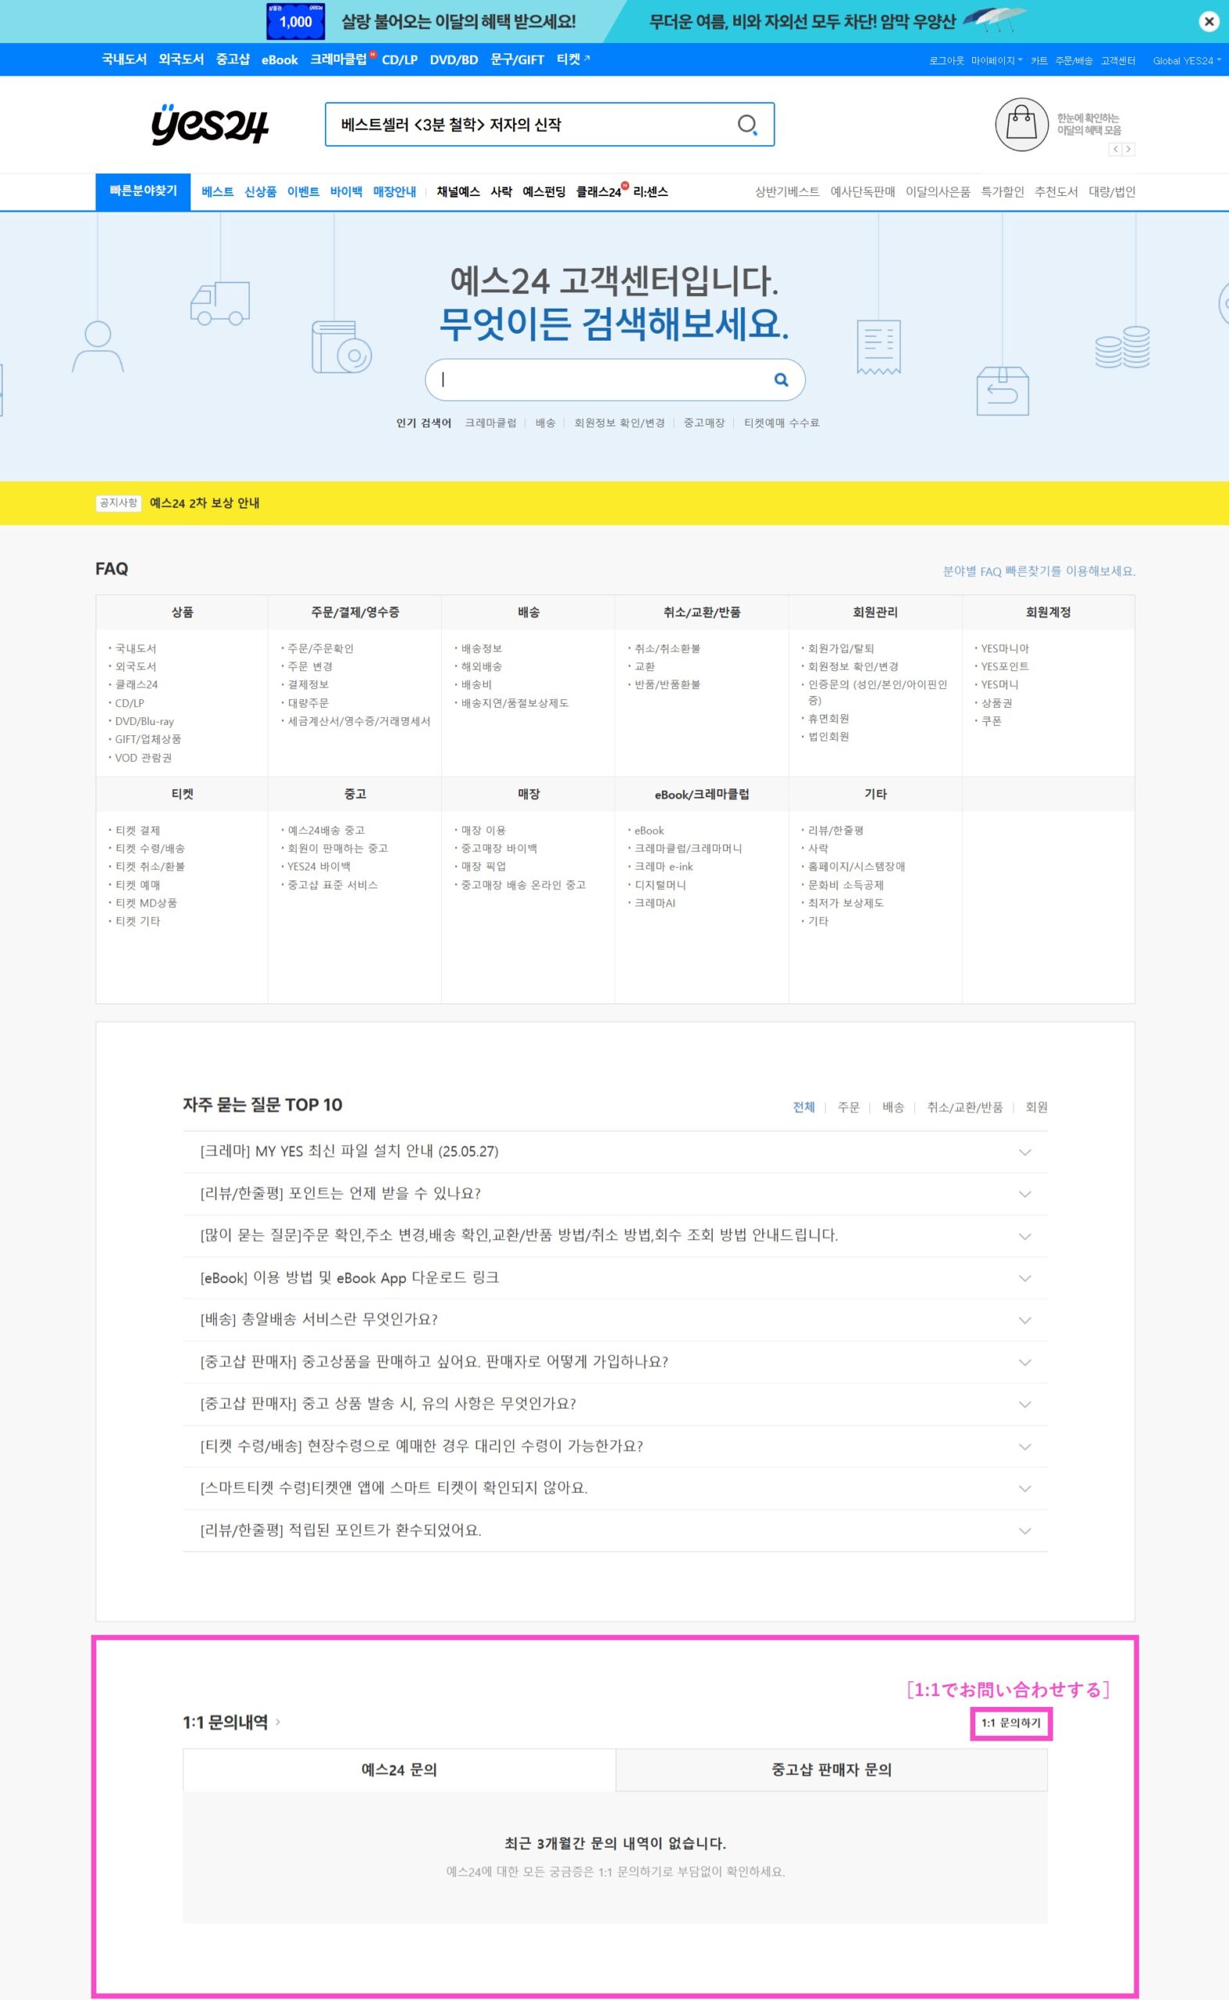Open FAQ item 티켓 취소/환불

click(151, 867)
